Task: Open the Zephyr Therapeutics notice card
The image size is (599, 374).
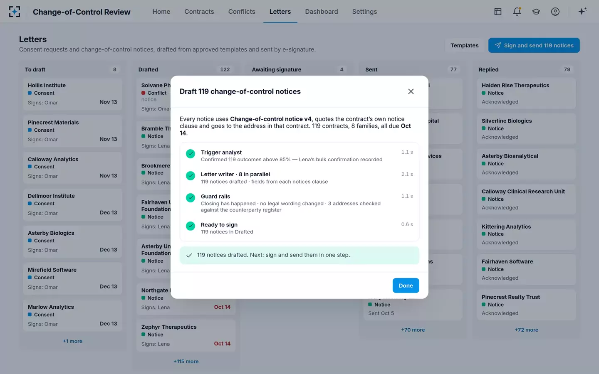Action: [186, 335]
